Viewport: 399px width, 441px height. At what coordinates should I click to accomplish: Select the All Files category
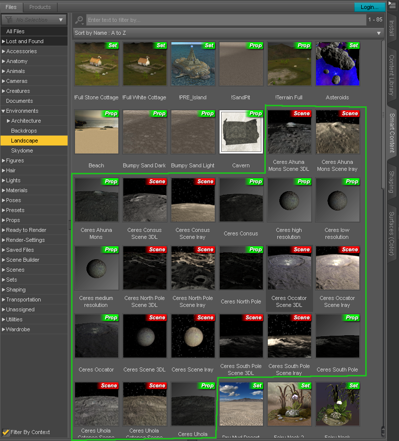coord(34,31)
